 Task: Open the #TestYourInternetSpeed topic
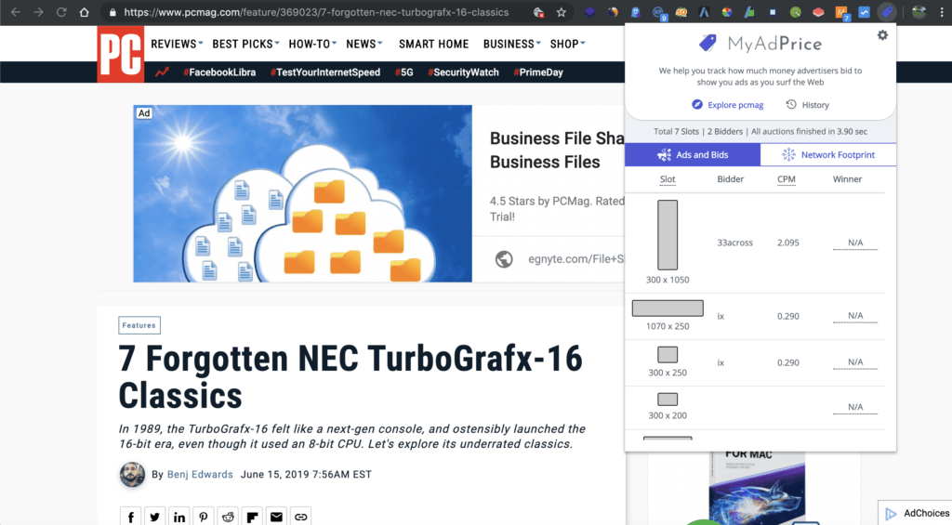click(324, 72)
